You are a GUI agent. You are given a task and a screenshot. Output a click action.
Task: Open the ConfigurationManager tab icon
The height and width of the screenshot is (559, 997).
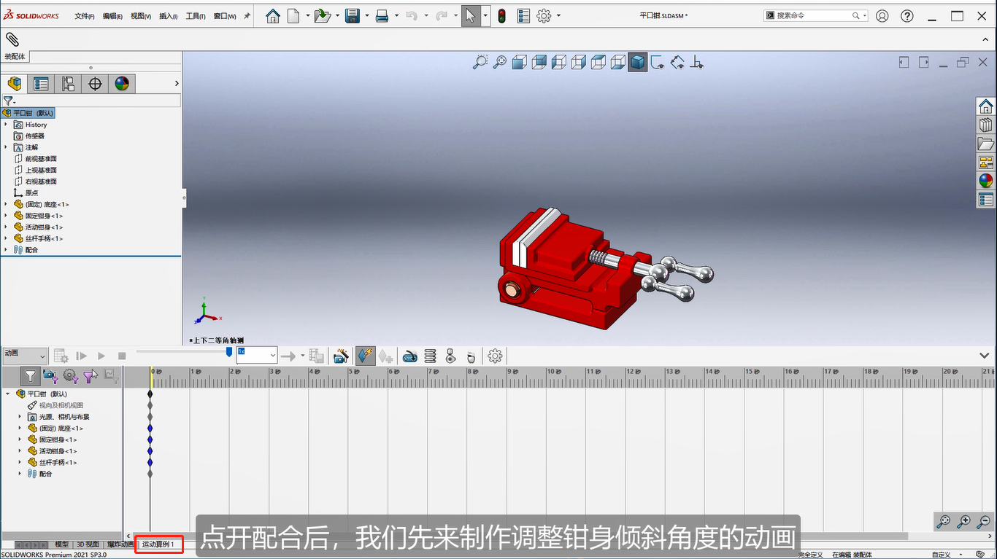coord(68,84)
